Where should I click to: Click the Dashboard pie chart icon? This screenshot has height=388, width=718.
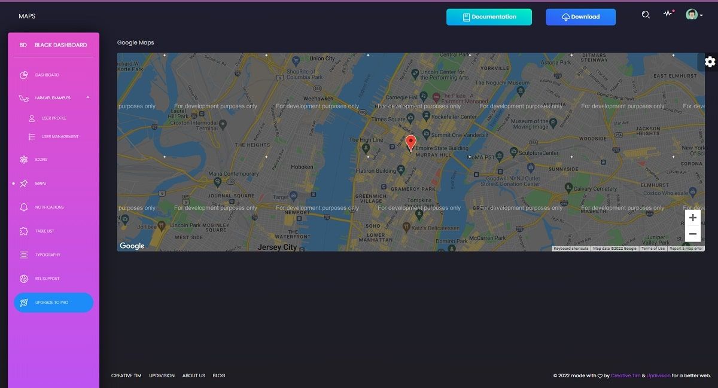tap(24, 75)
